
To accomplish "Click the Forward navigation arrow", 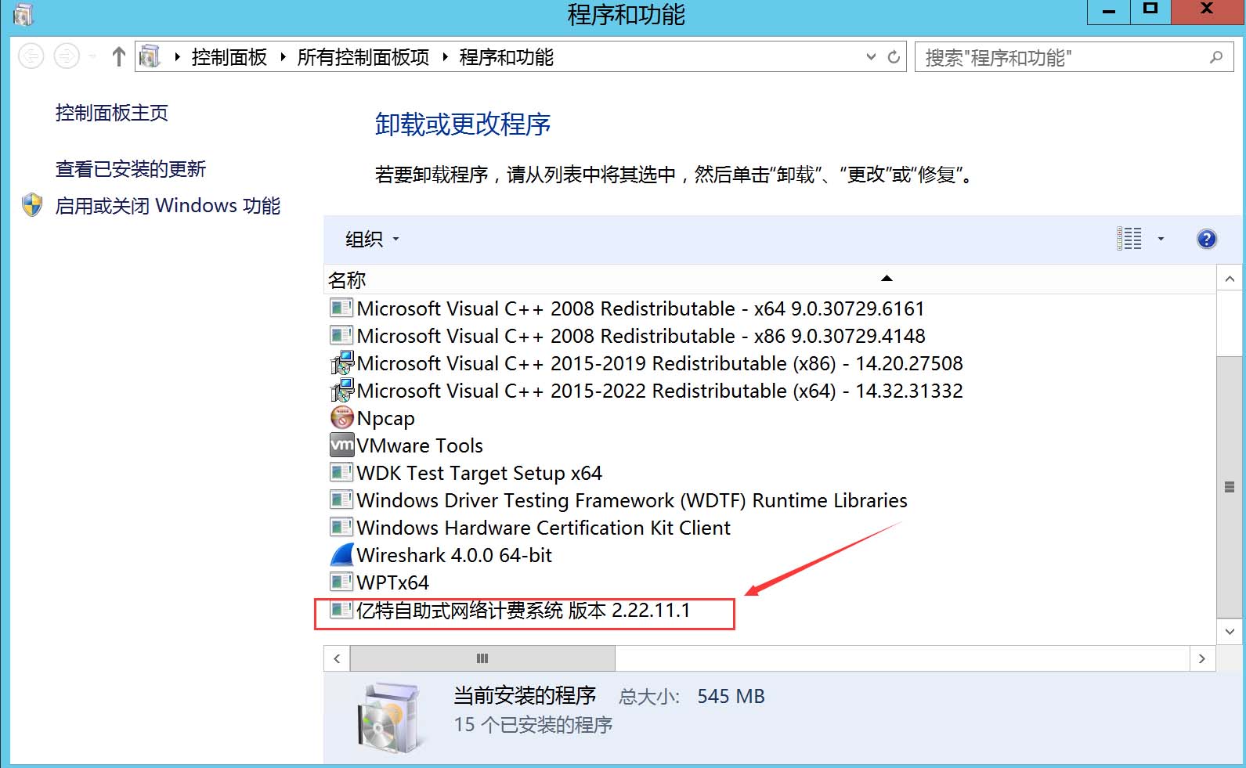I will point(67,56).
